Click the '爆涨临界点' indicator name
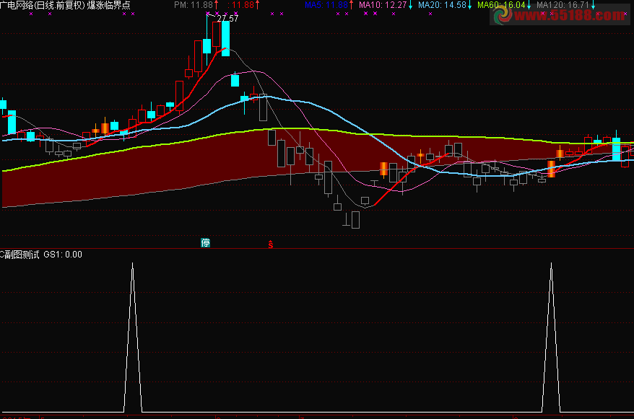This screenshot has height=419, width=634. [108, 5]
